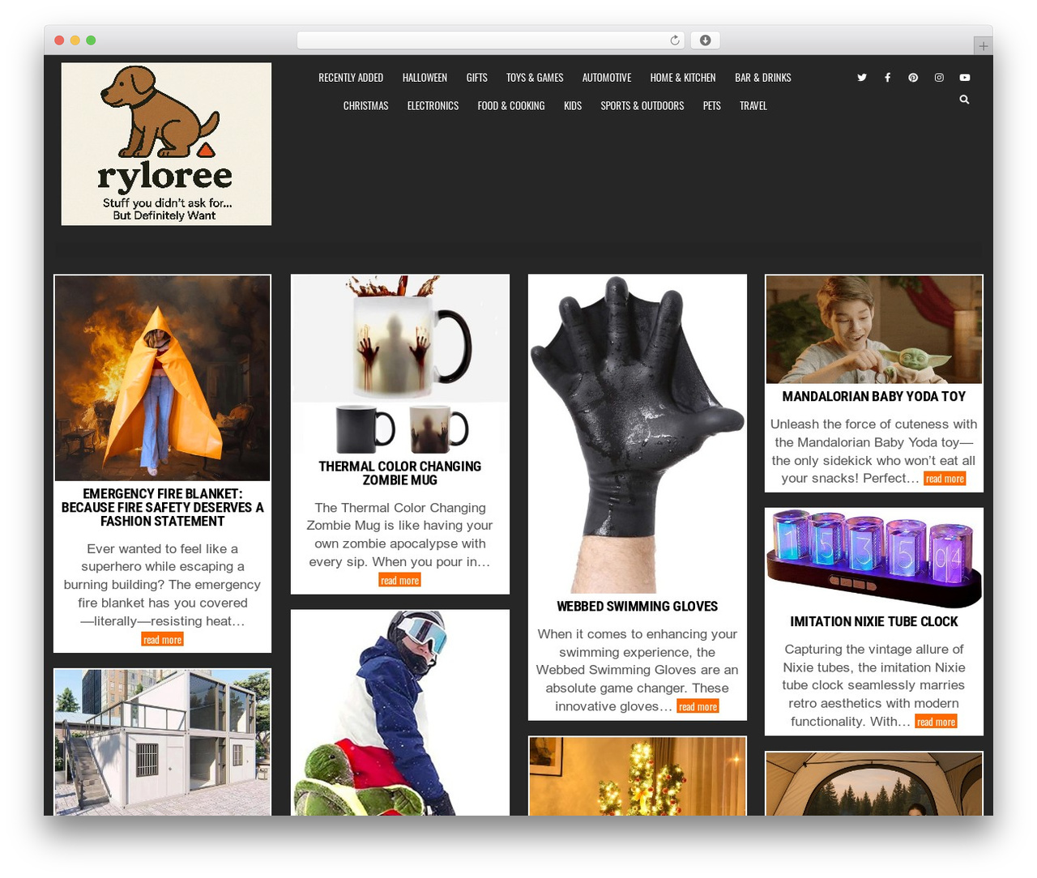Select the Kids menu item
The width and height of the screenshot is (1037, 878).
[x=573, y=106]
